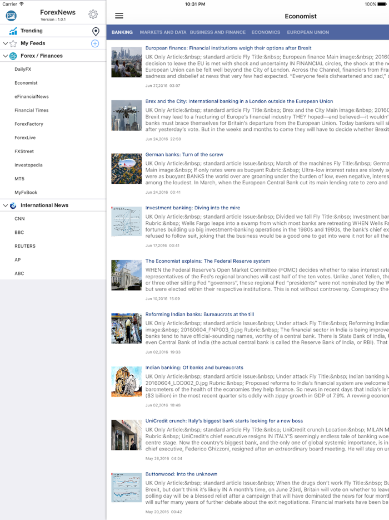Tap the German banks article thumbnail

point(127,169)
